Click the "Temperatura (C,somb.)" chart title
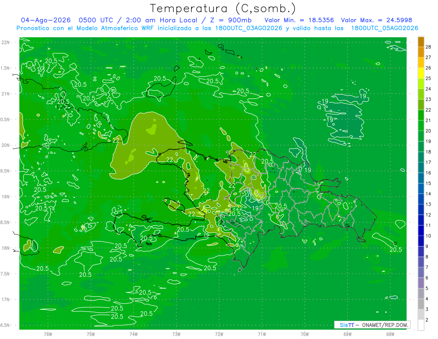This screenshot has height=339, width=438. click(x=223, y=8)
